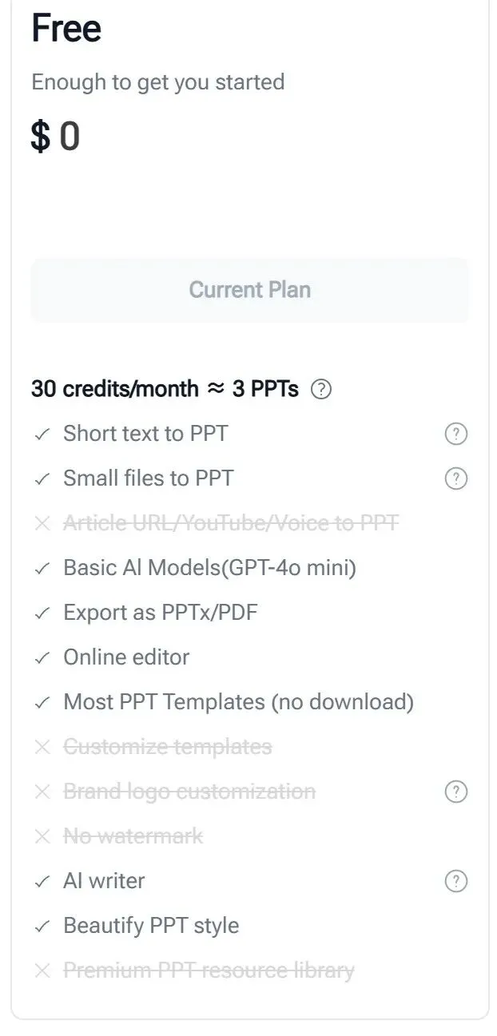
Task: Open help icon for Brand logo customization
Action: click(455, 792)
